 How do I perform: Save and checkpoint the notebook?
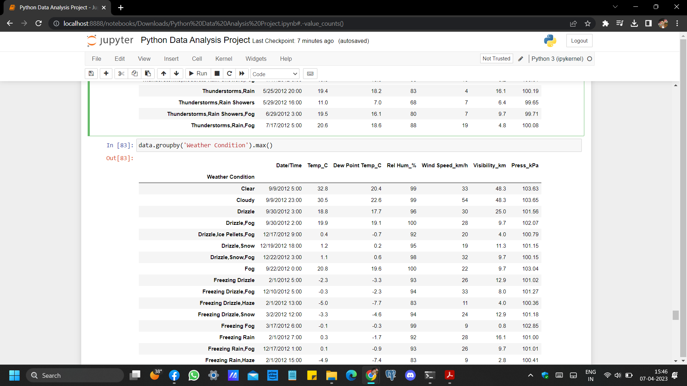(91, 74)
